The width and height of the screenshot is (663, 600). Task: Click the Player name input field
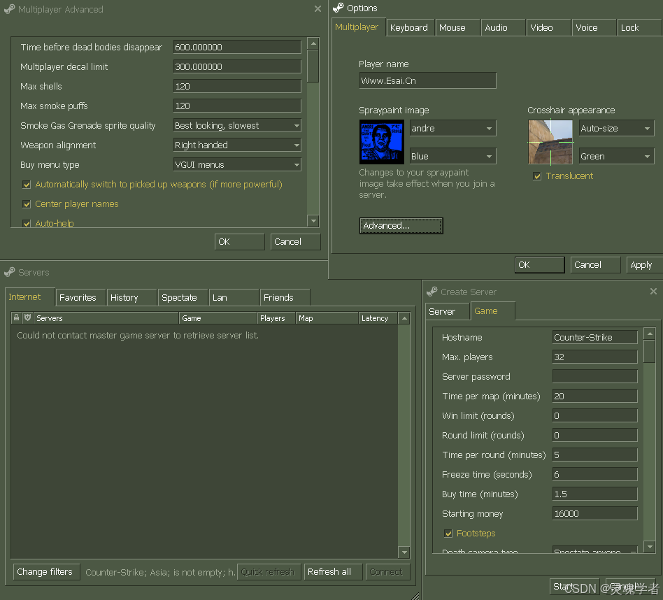427,80
